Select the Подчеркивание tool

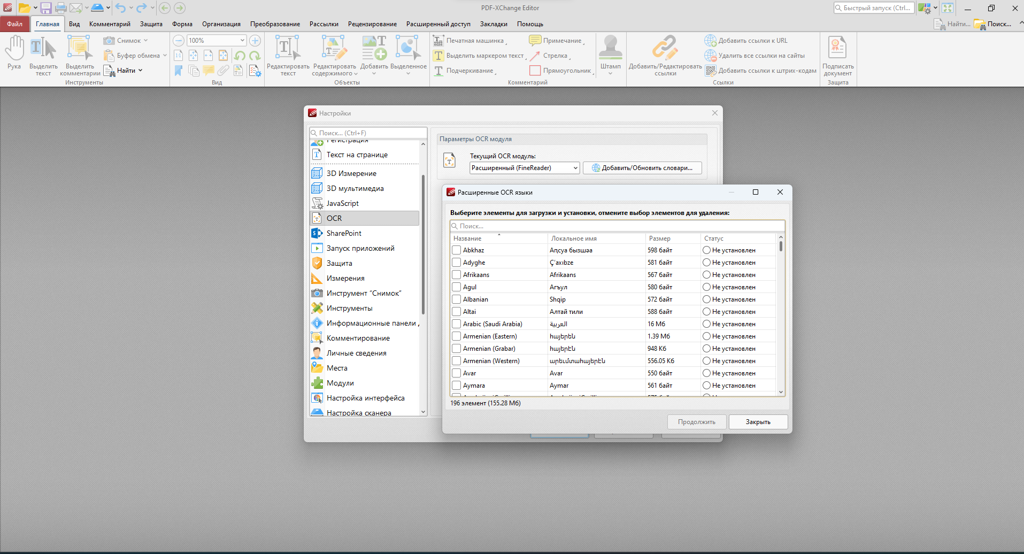click(464, 71)
